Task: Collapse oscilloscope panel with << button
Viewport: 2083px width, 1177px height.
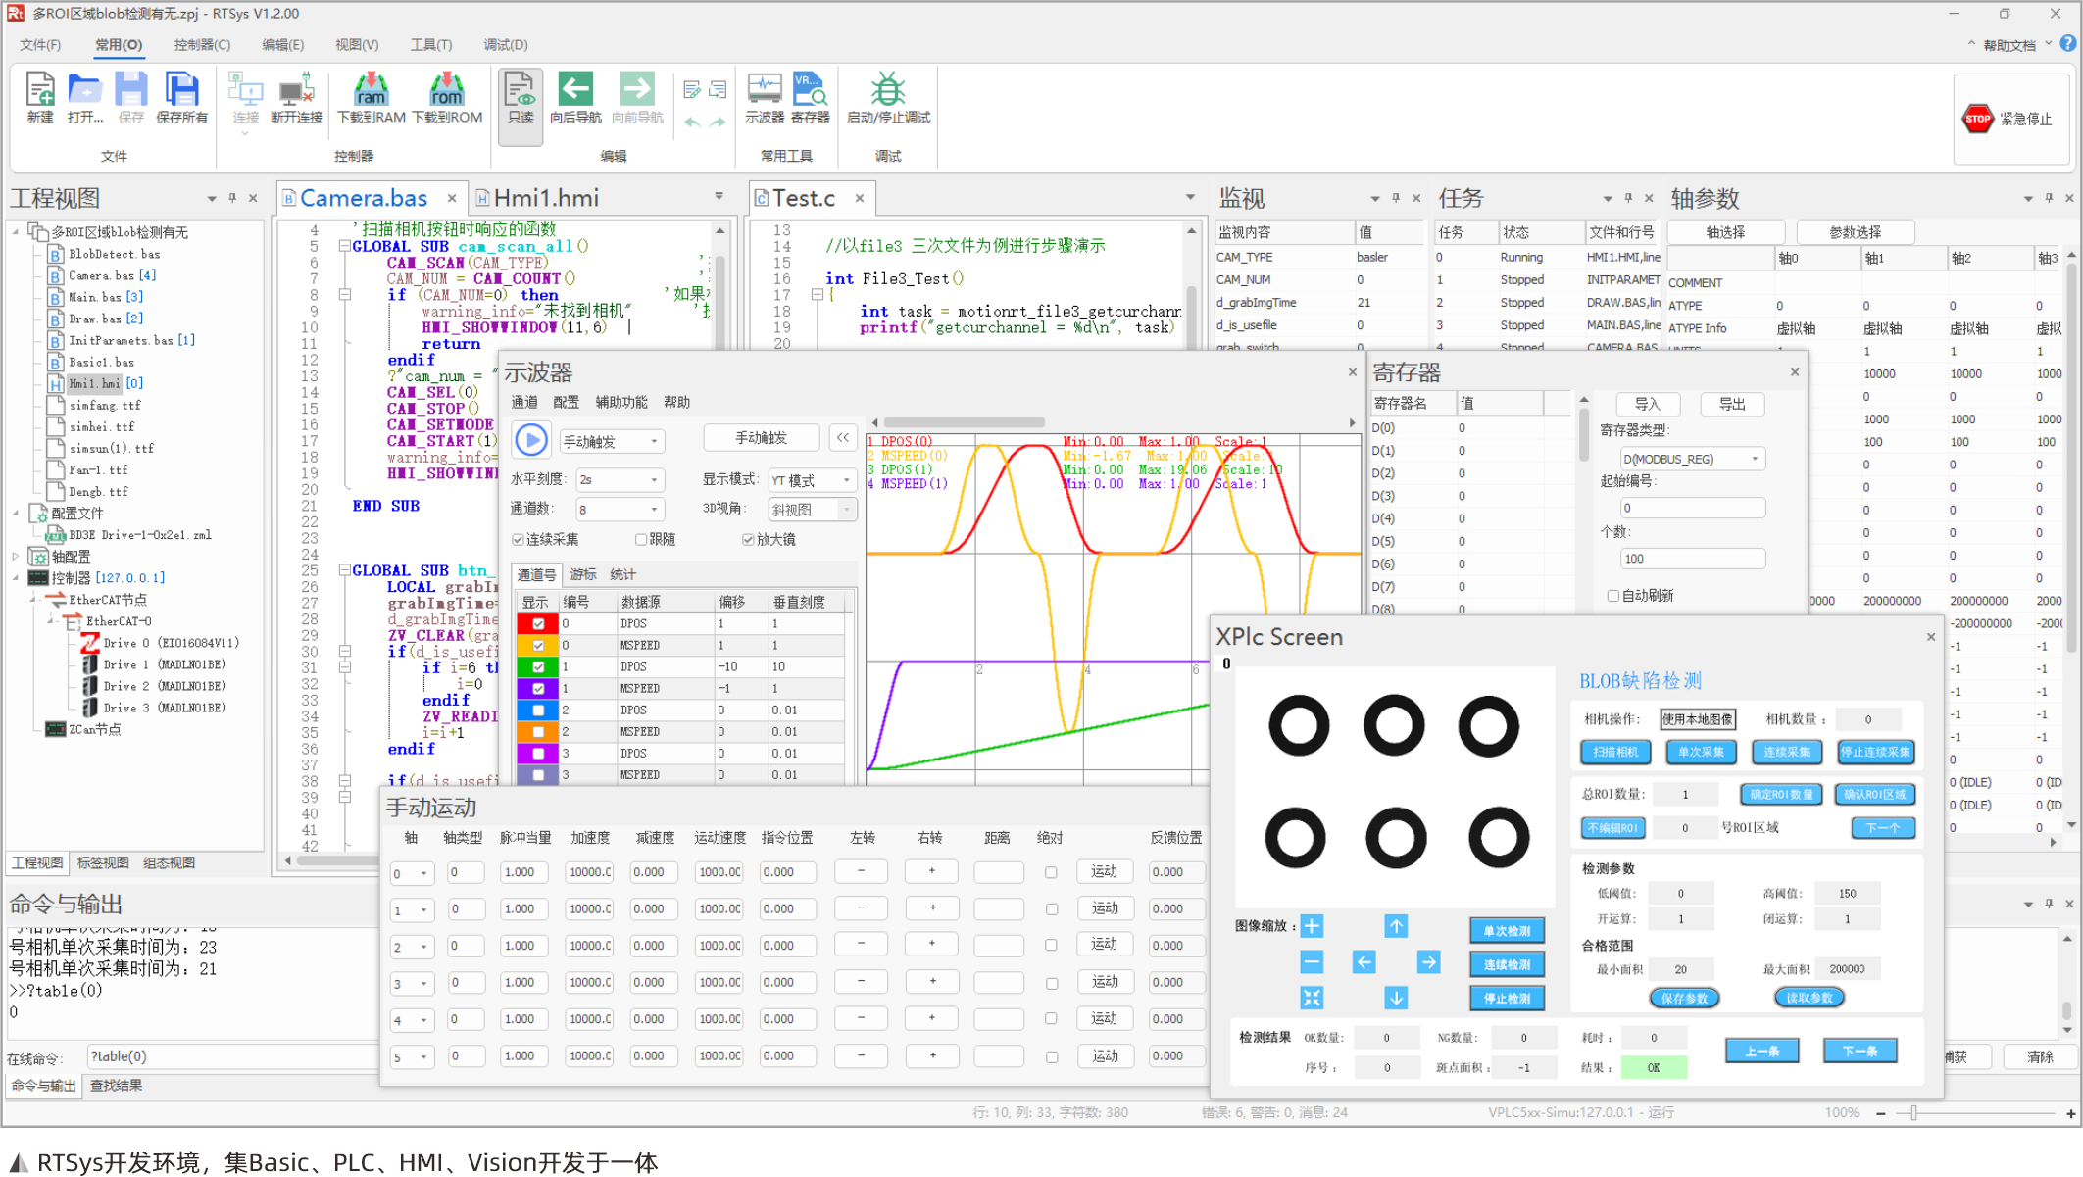Action: click(843, 438)
